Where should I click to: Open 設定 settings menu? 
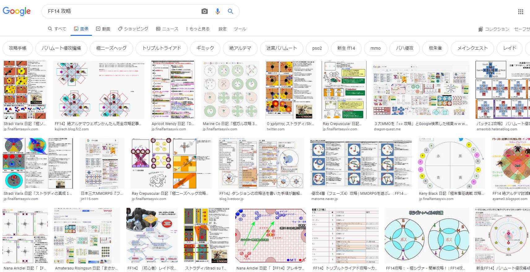pos(222,29)
